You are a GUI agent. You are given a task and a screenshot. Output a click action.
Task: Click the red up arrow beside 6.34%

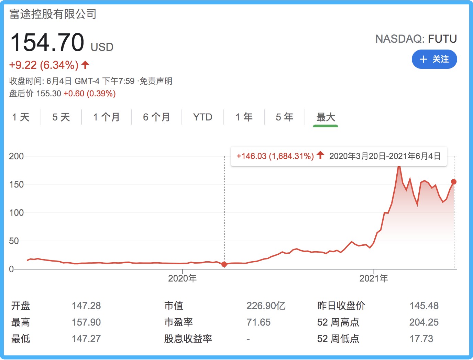tap(86, 64)
